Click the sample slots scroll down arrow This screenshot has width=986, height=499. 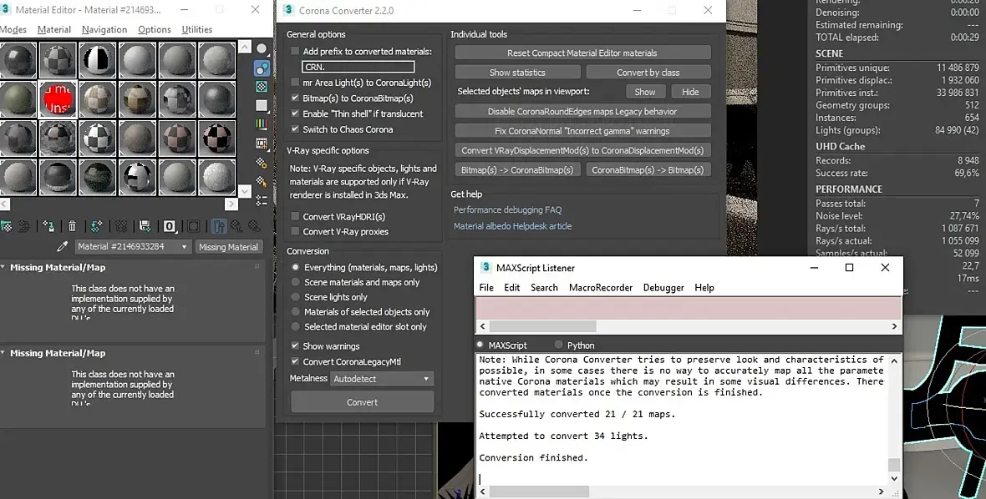tap(245, 190)
